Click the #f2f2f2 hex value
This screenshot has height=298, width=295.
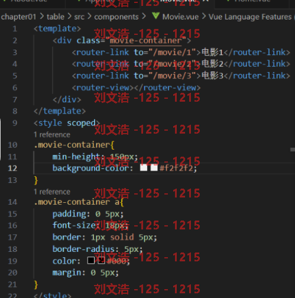tap(176, 168)
